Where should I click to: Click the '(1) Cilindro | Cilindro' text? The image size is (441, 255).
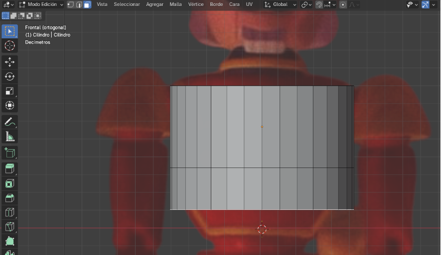coord(48,35)
